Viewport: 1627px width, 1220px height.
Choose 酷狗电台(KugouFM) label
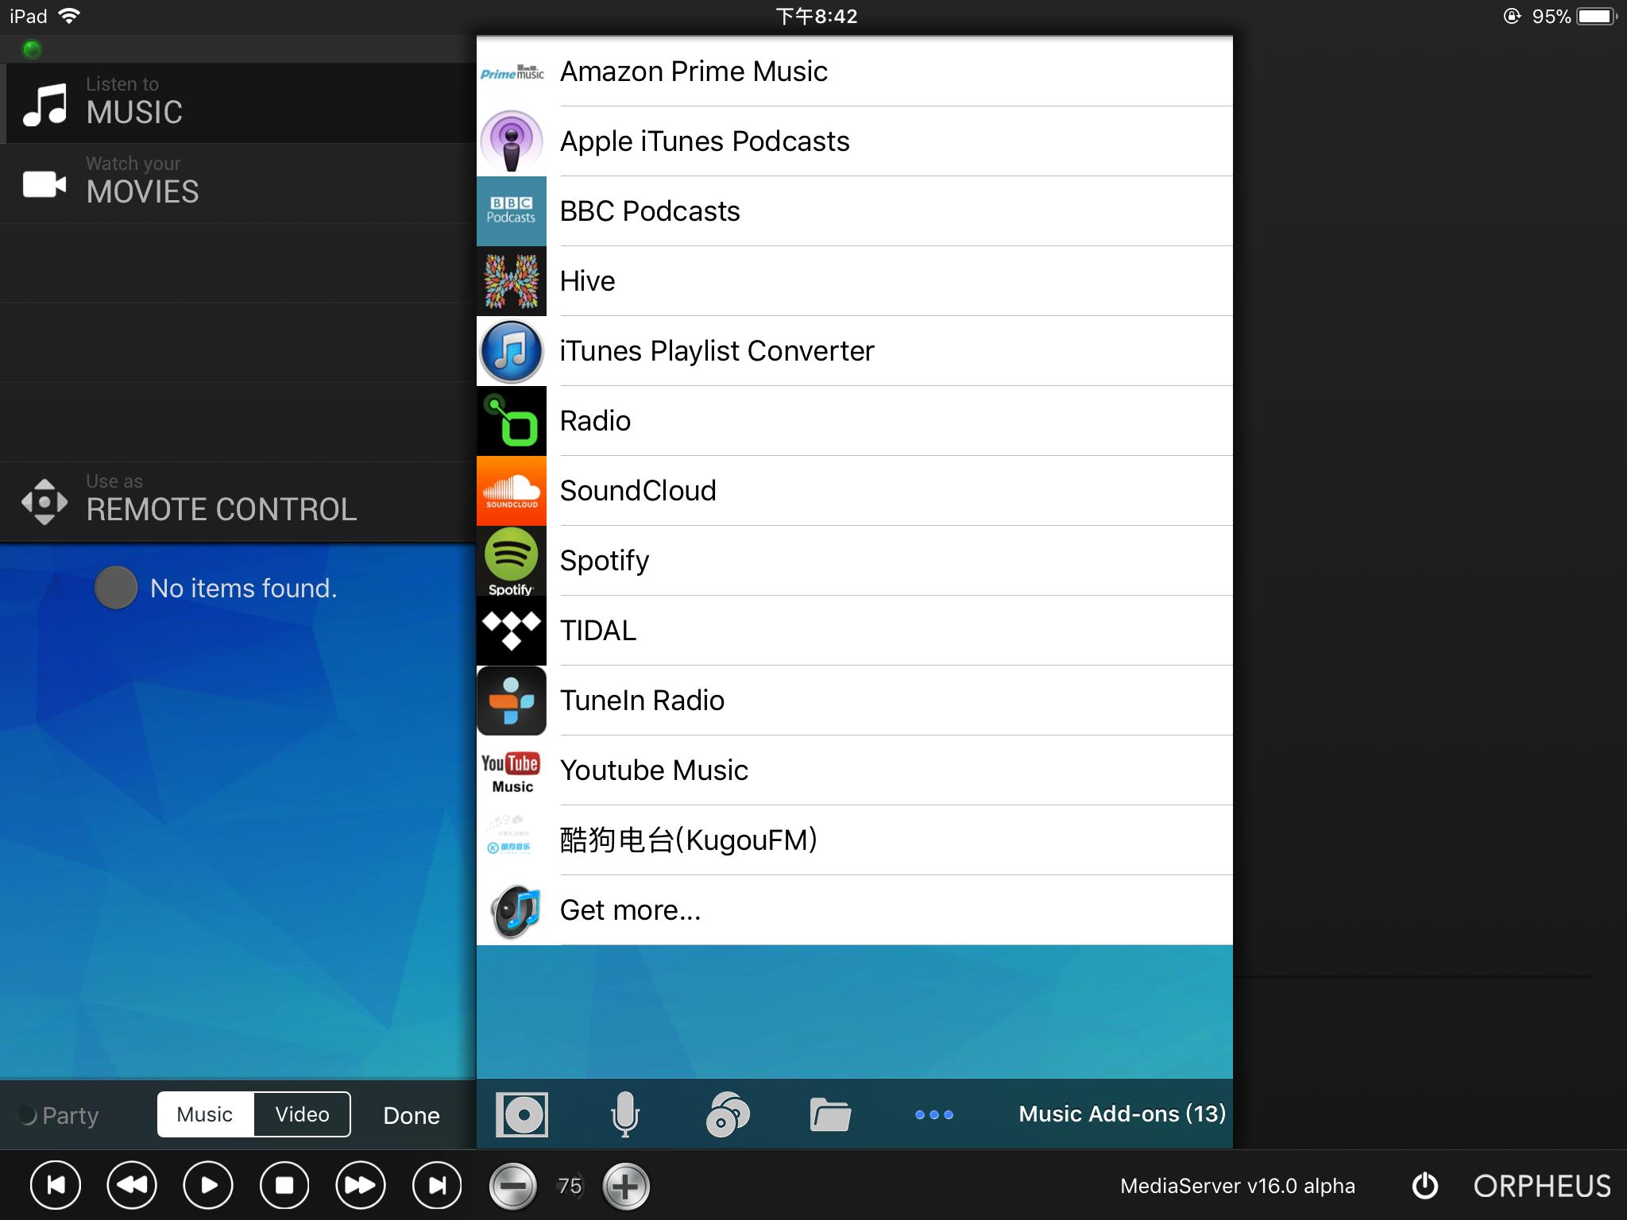click(689, 840)
